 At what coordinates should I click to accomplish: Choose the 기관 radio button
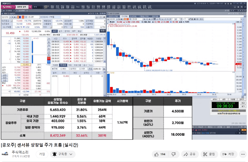[82, 69]
